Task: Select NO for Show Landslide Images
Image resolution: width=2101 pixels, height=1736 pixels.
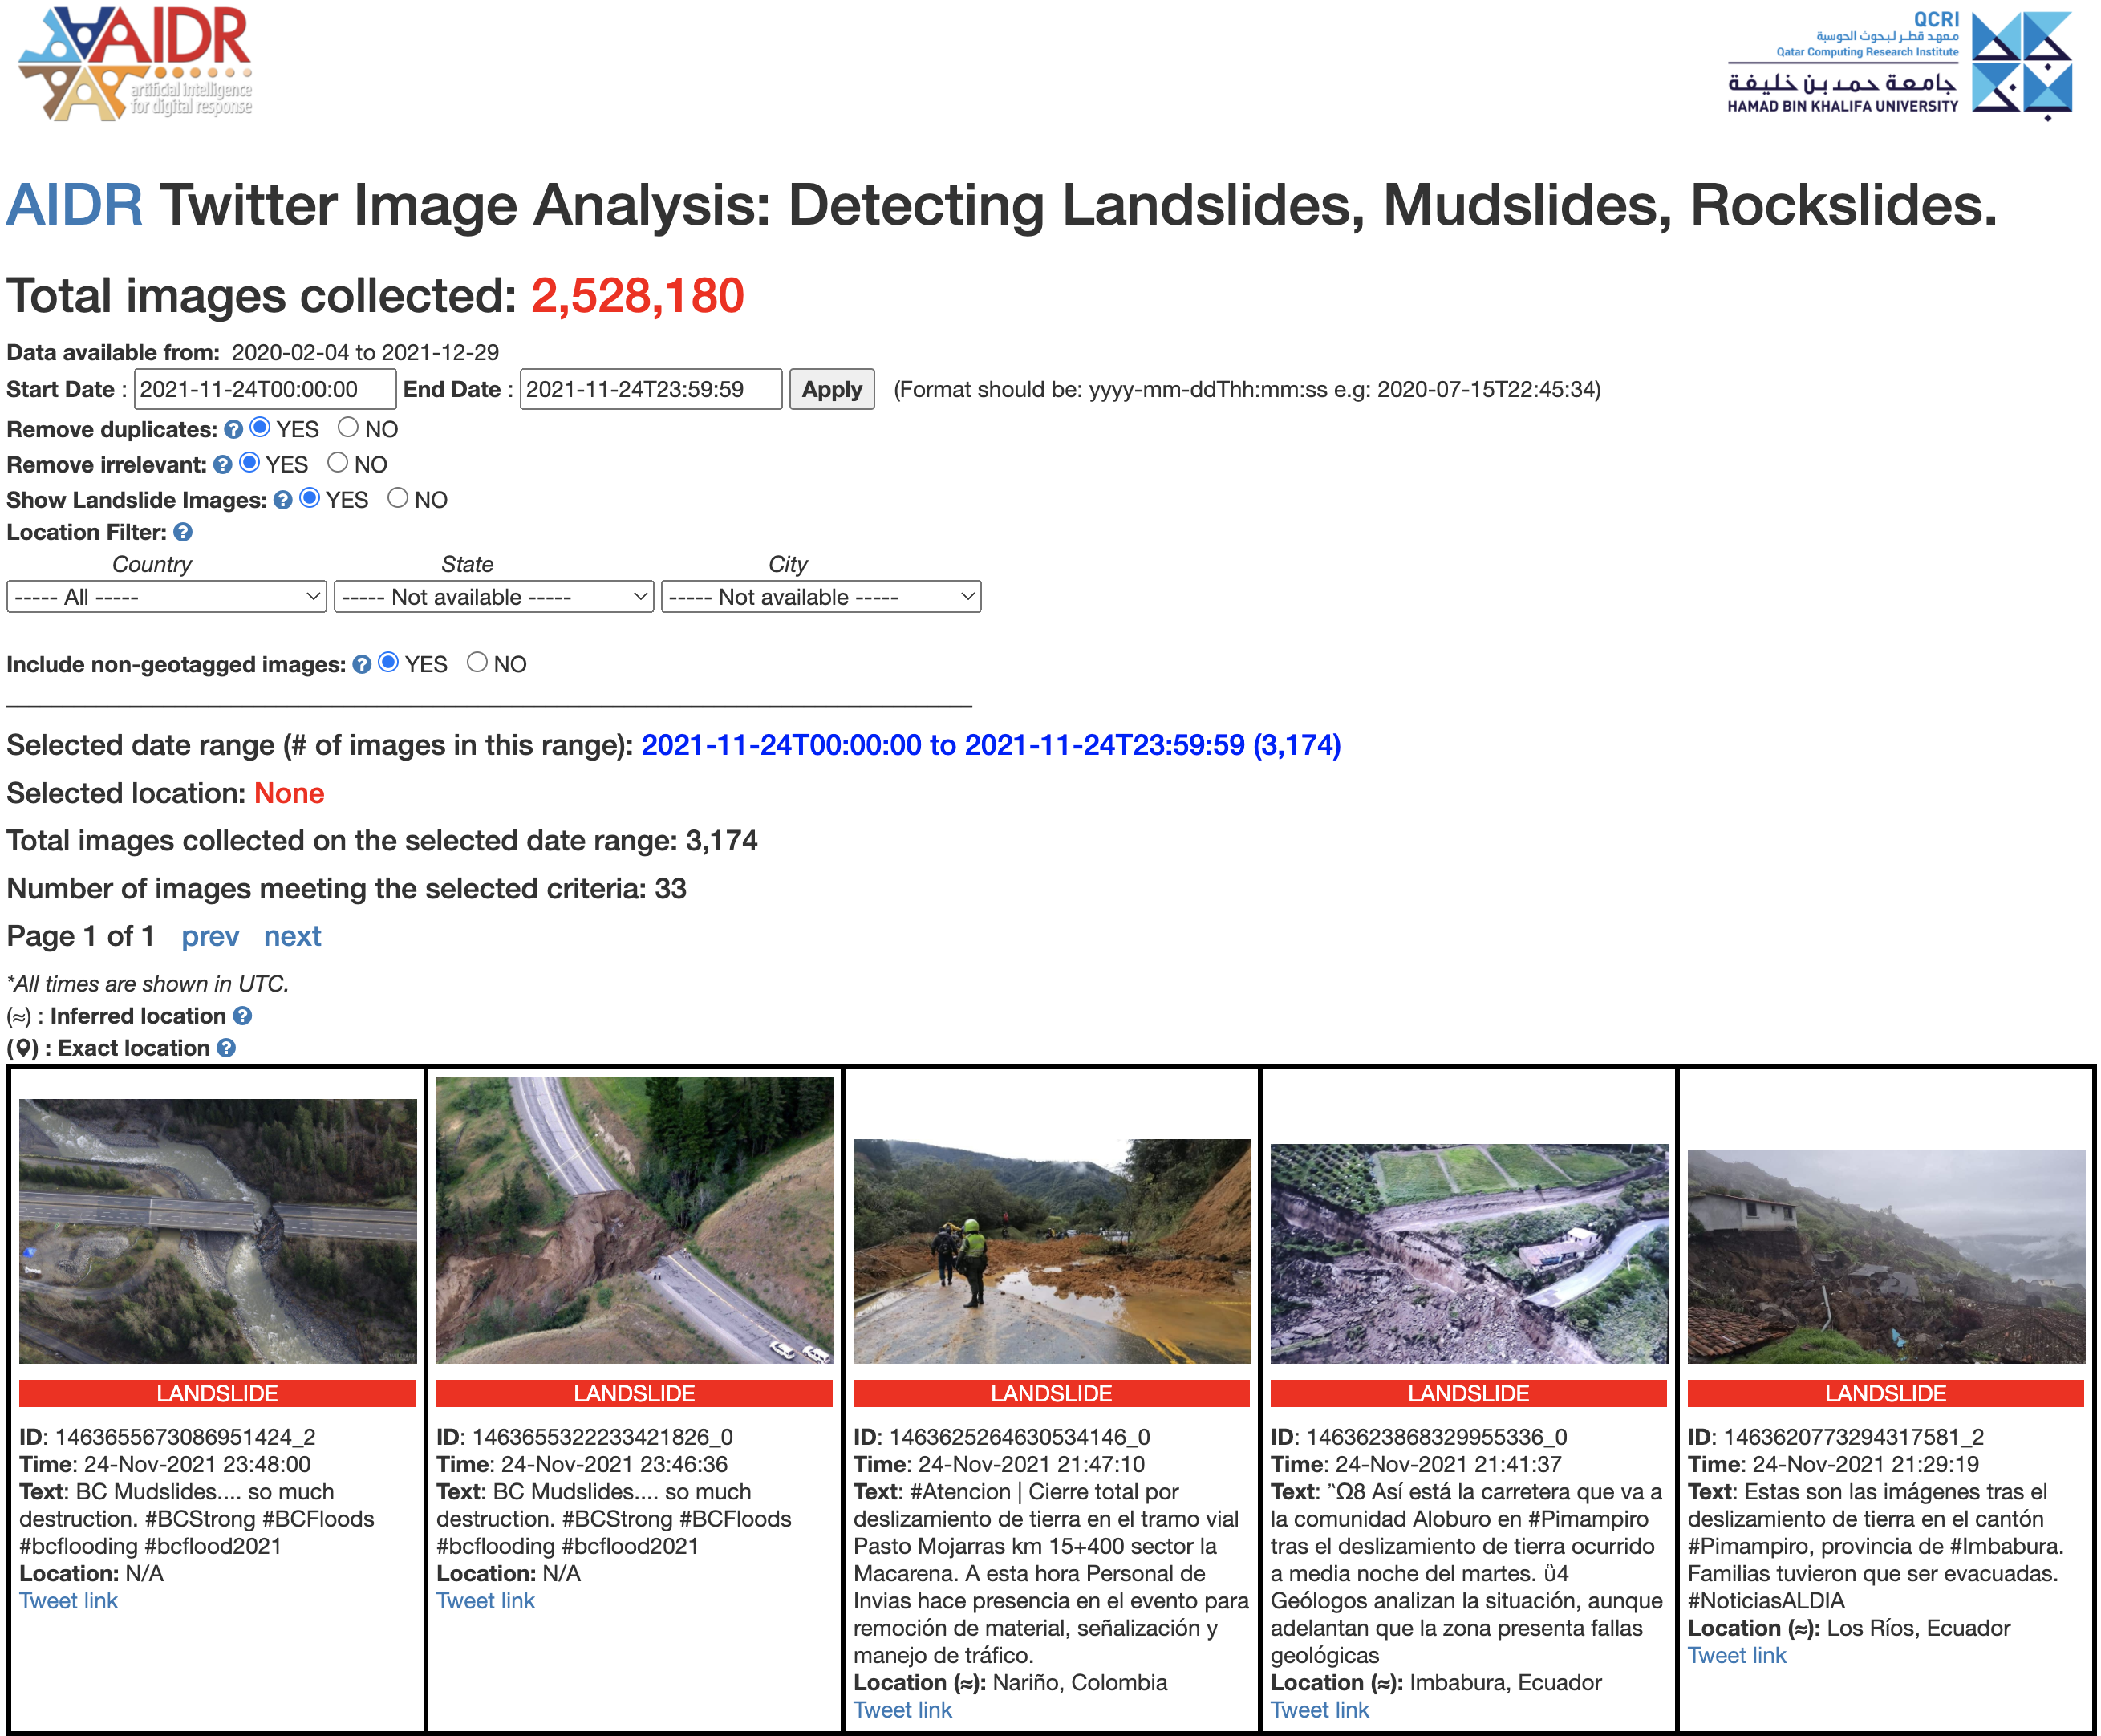Action: tap(398, 498)
